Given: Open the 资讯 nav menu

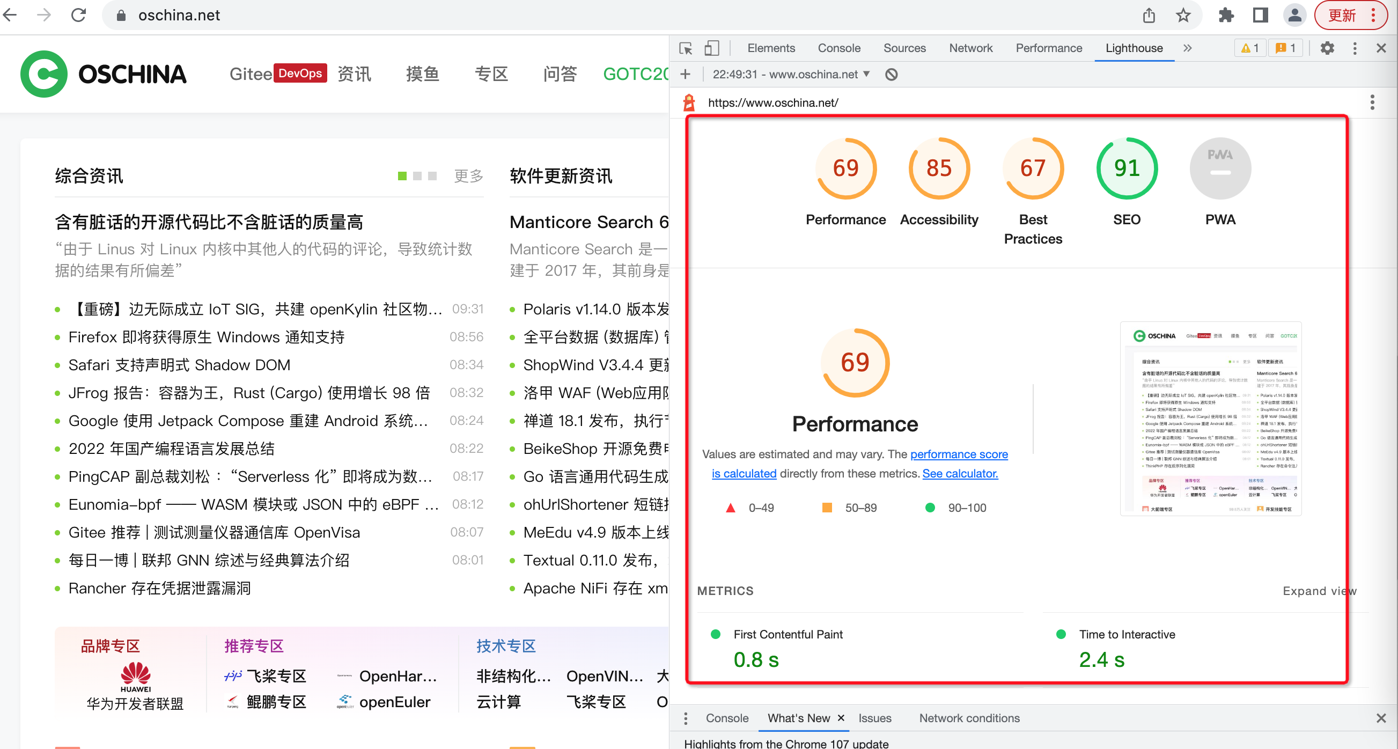Looking at the screenshot, I should point(354,74).
